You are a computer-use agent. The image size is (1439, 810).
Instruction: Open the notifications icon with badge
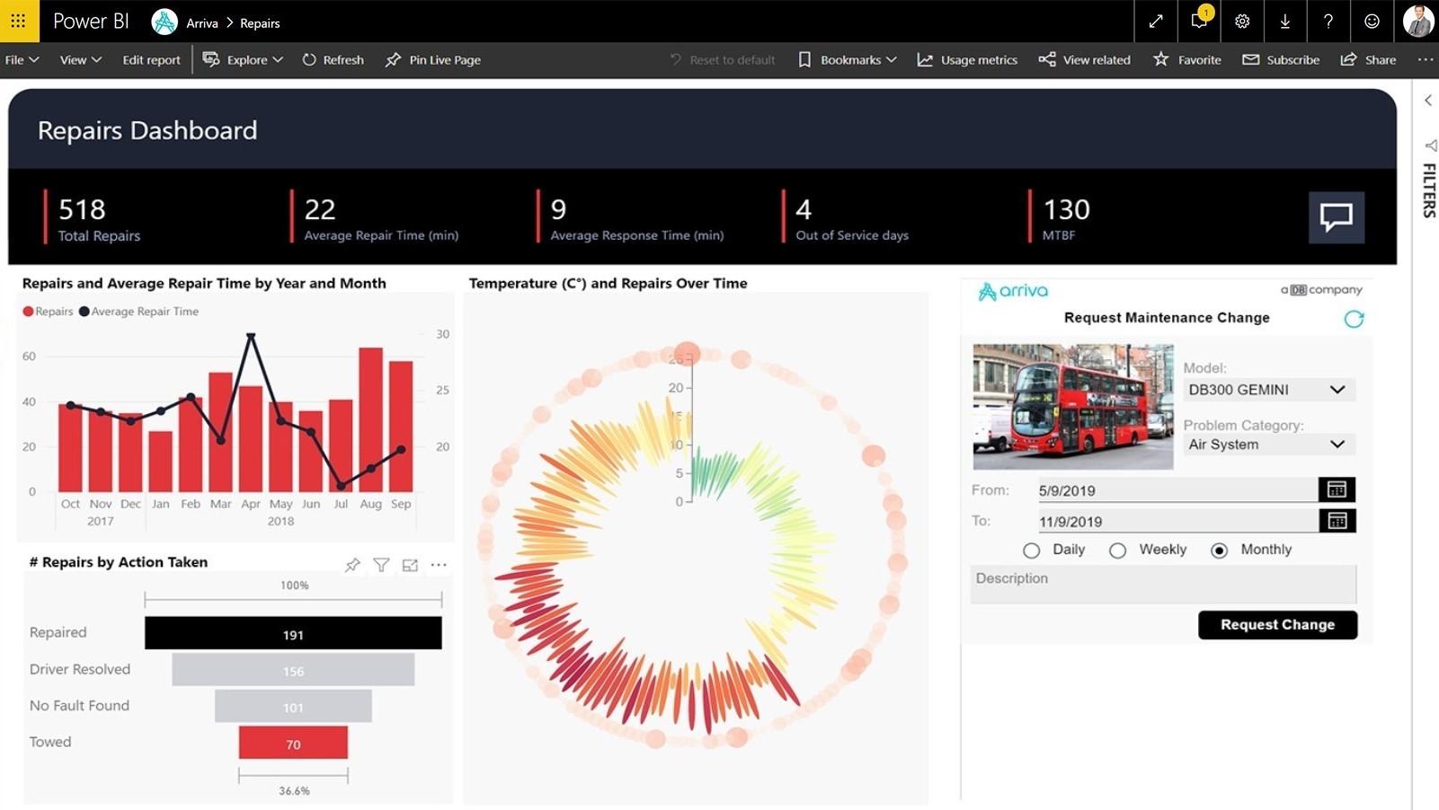pos(1199,22)
